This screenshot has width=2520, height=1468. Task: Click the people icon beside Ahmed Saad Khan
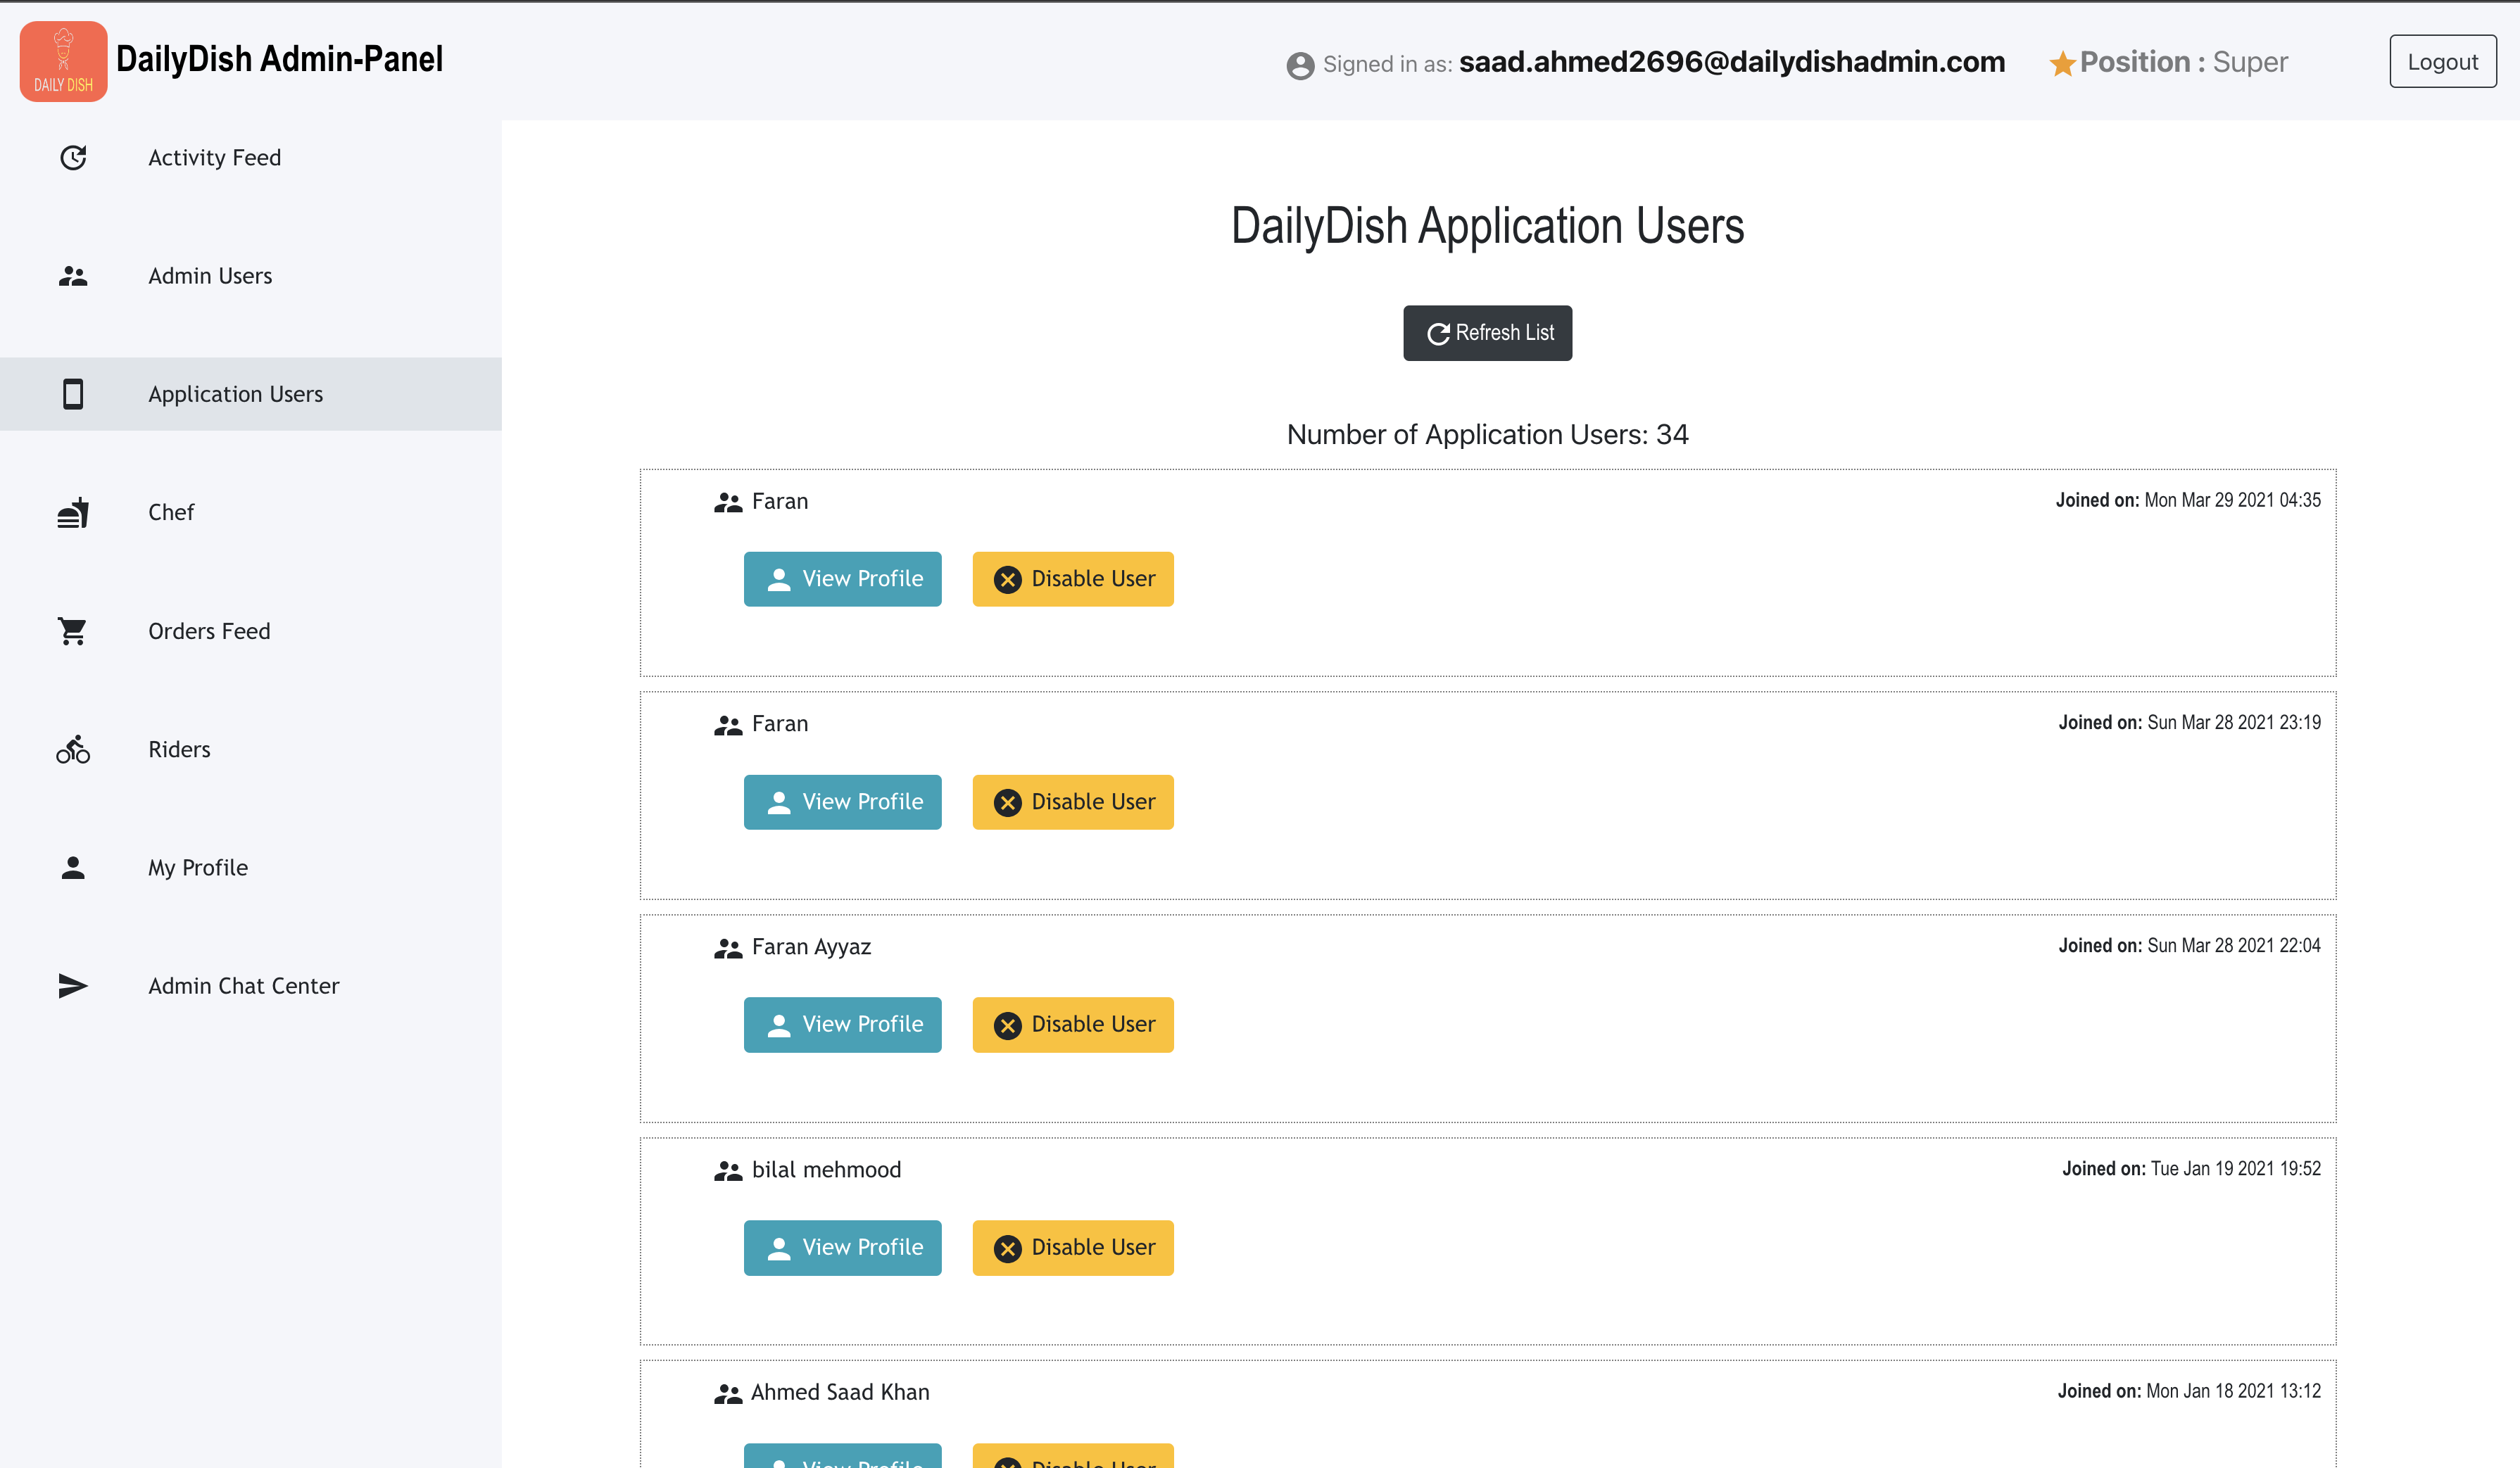click(x=728, y=1393)
